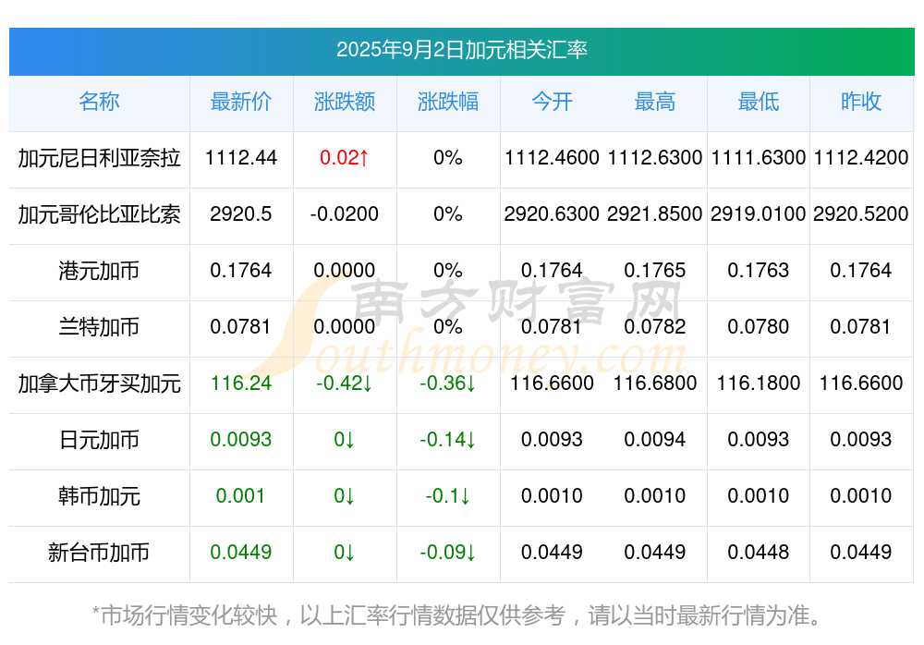
Task: Click change value -0.42↓
Action: coord(345,383)
